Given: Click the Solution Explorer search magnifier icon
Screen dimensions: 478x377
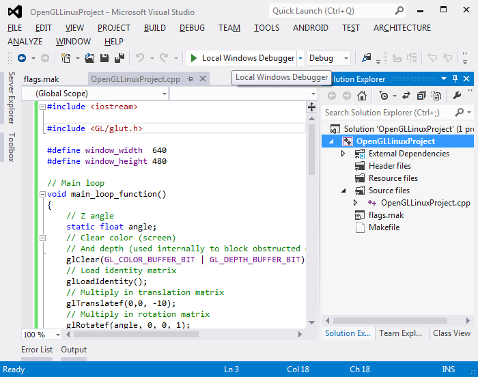Looking at the screenshot, I should [x=459, y=113].
